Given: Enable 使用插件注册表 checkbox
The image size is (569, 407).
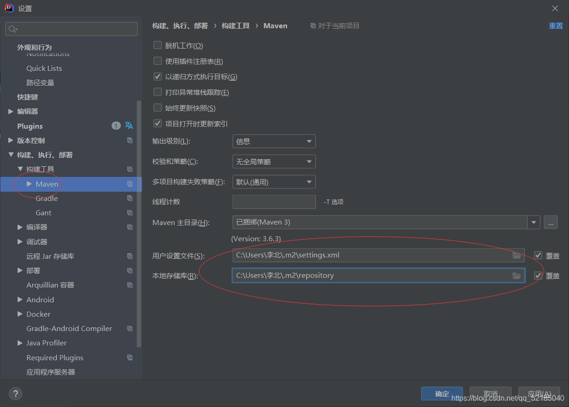Looking at the screenshot, I should click(x=157, y=61).
